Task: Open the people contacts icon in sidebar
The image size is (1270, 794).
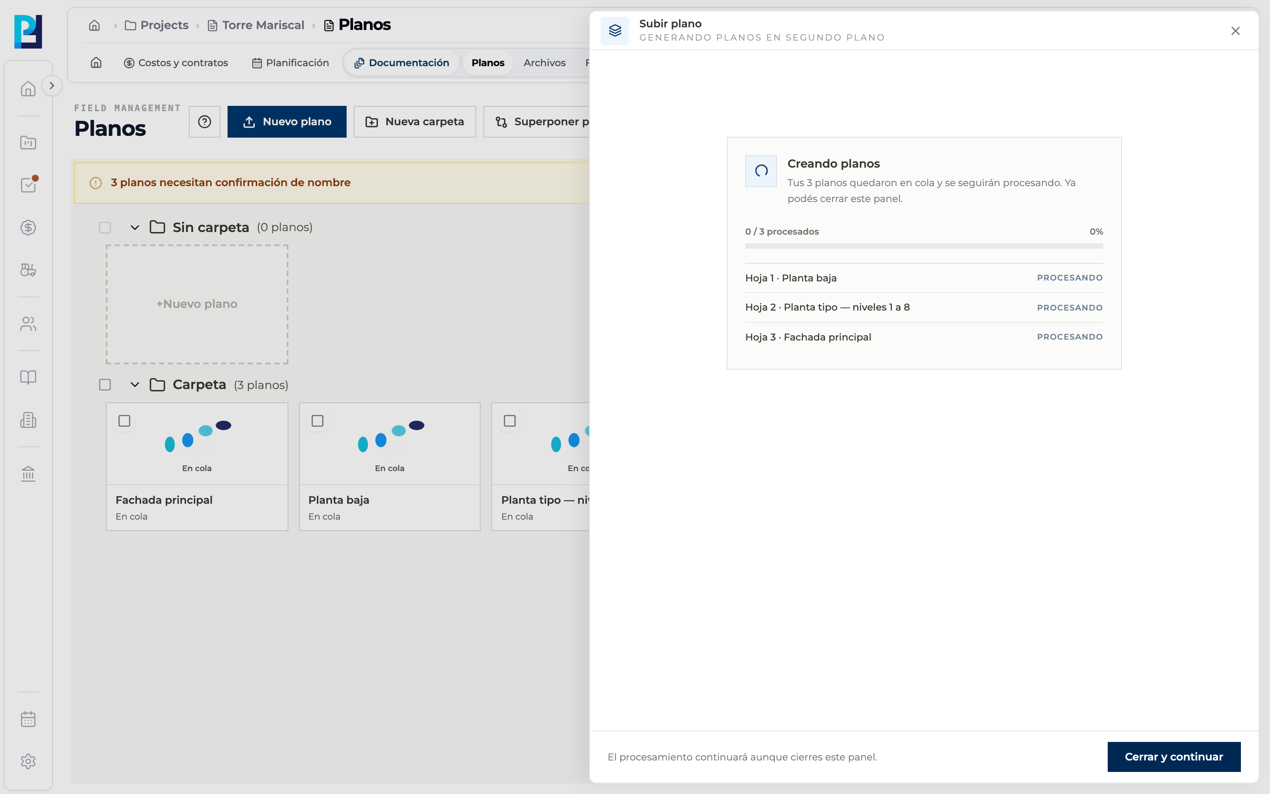Action: tap(28, 324)
